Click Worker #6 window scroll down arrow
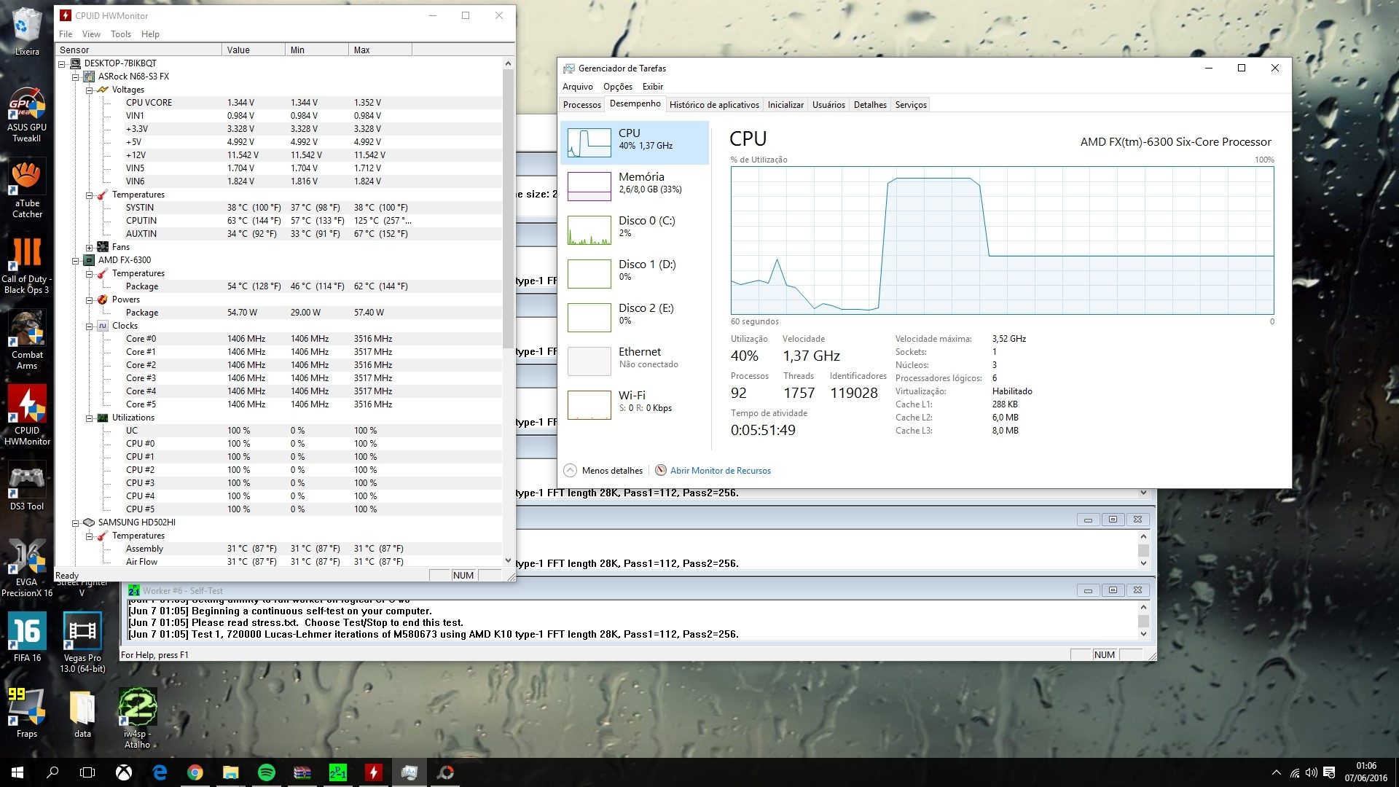Screen dimensions: 1399x787 [1143, 634]
